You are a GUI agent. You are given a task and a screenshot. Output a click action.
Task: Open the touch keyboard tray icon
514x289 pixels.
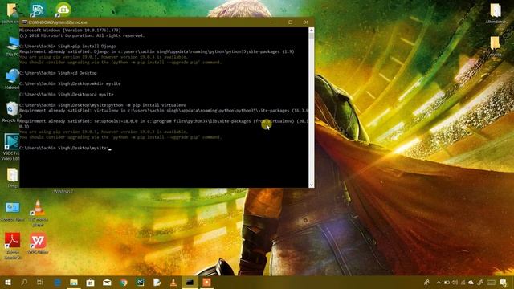[x=491, y=282]
